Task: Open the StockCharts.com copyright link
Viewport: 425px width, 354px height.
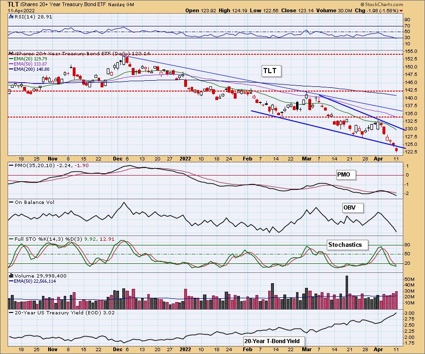Action: pos(382,4)
